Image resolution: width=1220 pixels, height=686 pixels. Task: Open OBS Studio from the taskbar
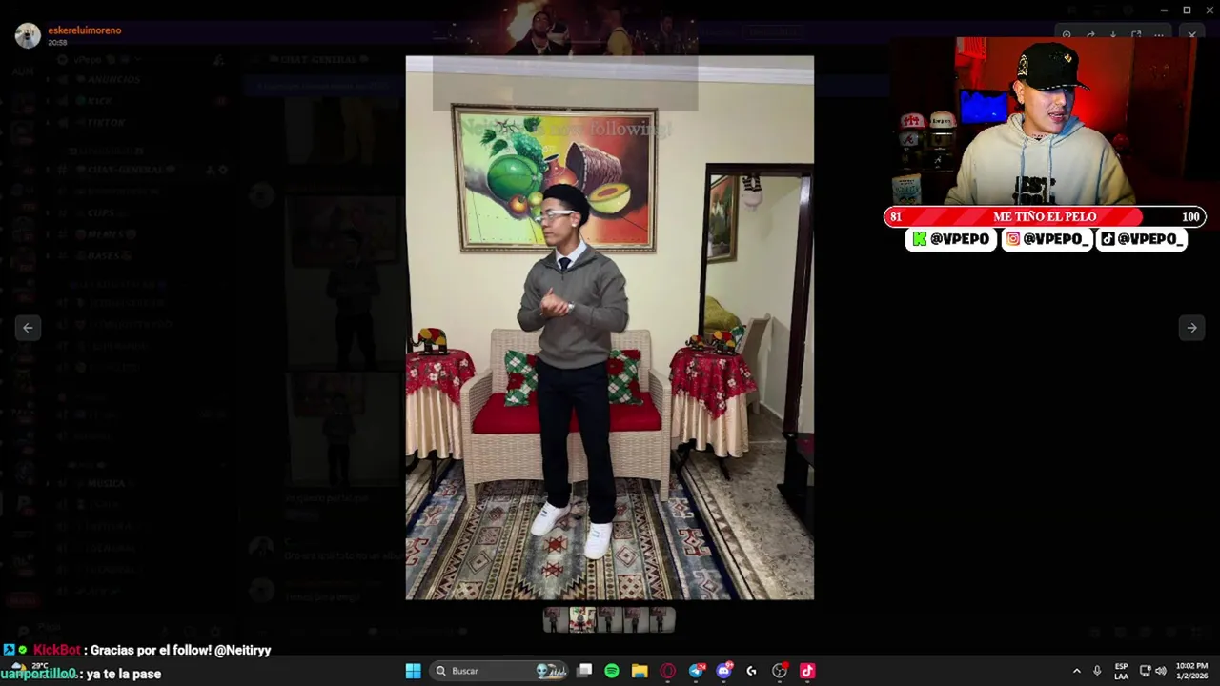pos(780,671)
